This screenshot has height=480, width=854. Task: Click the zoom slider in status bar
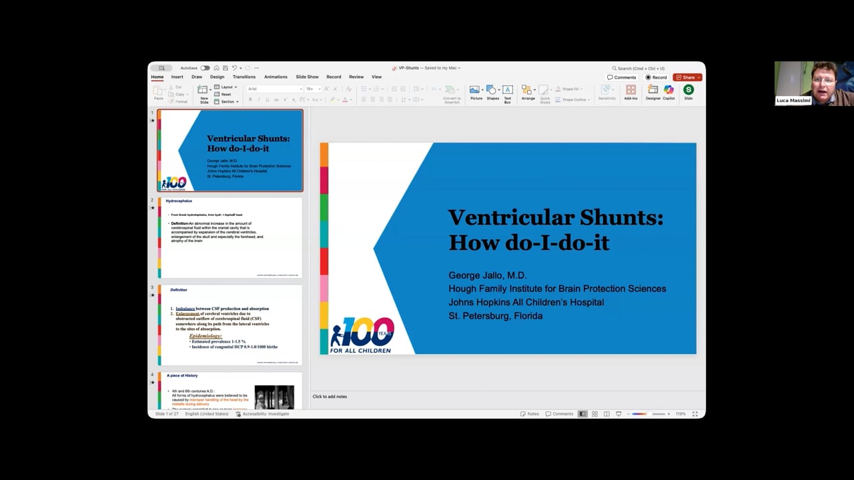649,414
